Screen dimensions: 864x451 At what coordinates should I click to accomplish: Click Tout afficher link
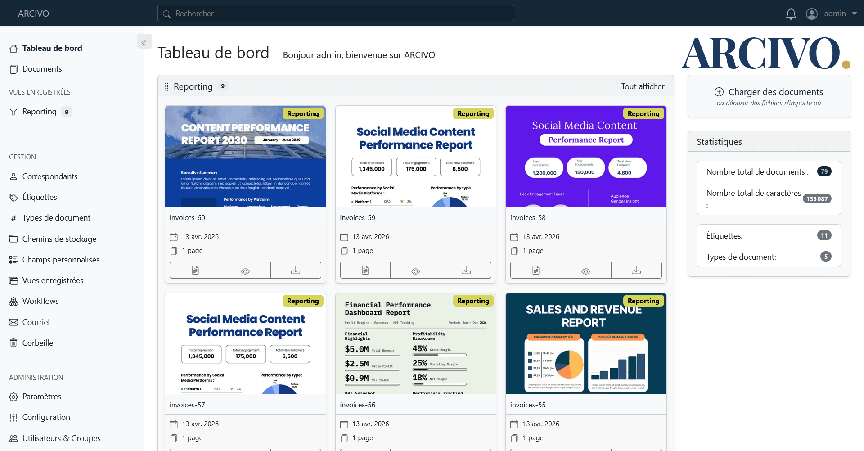[x=643, y=86]
